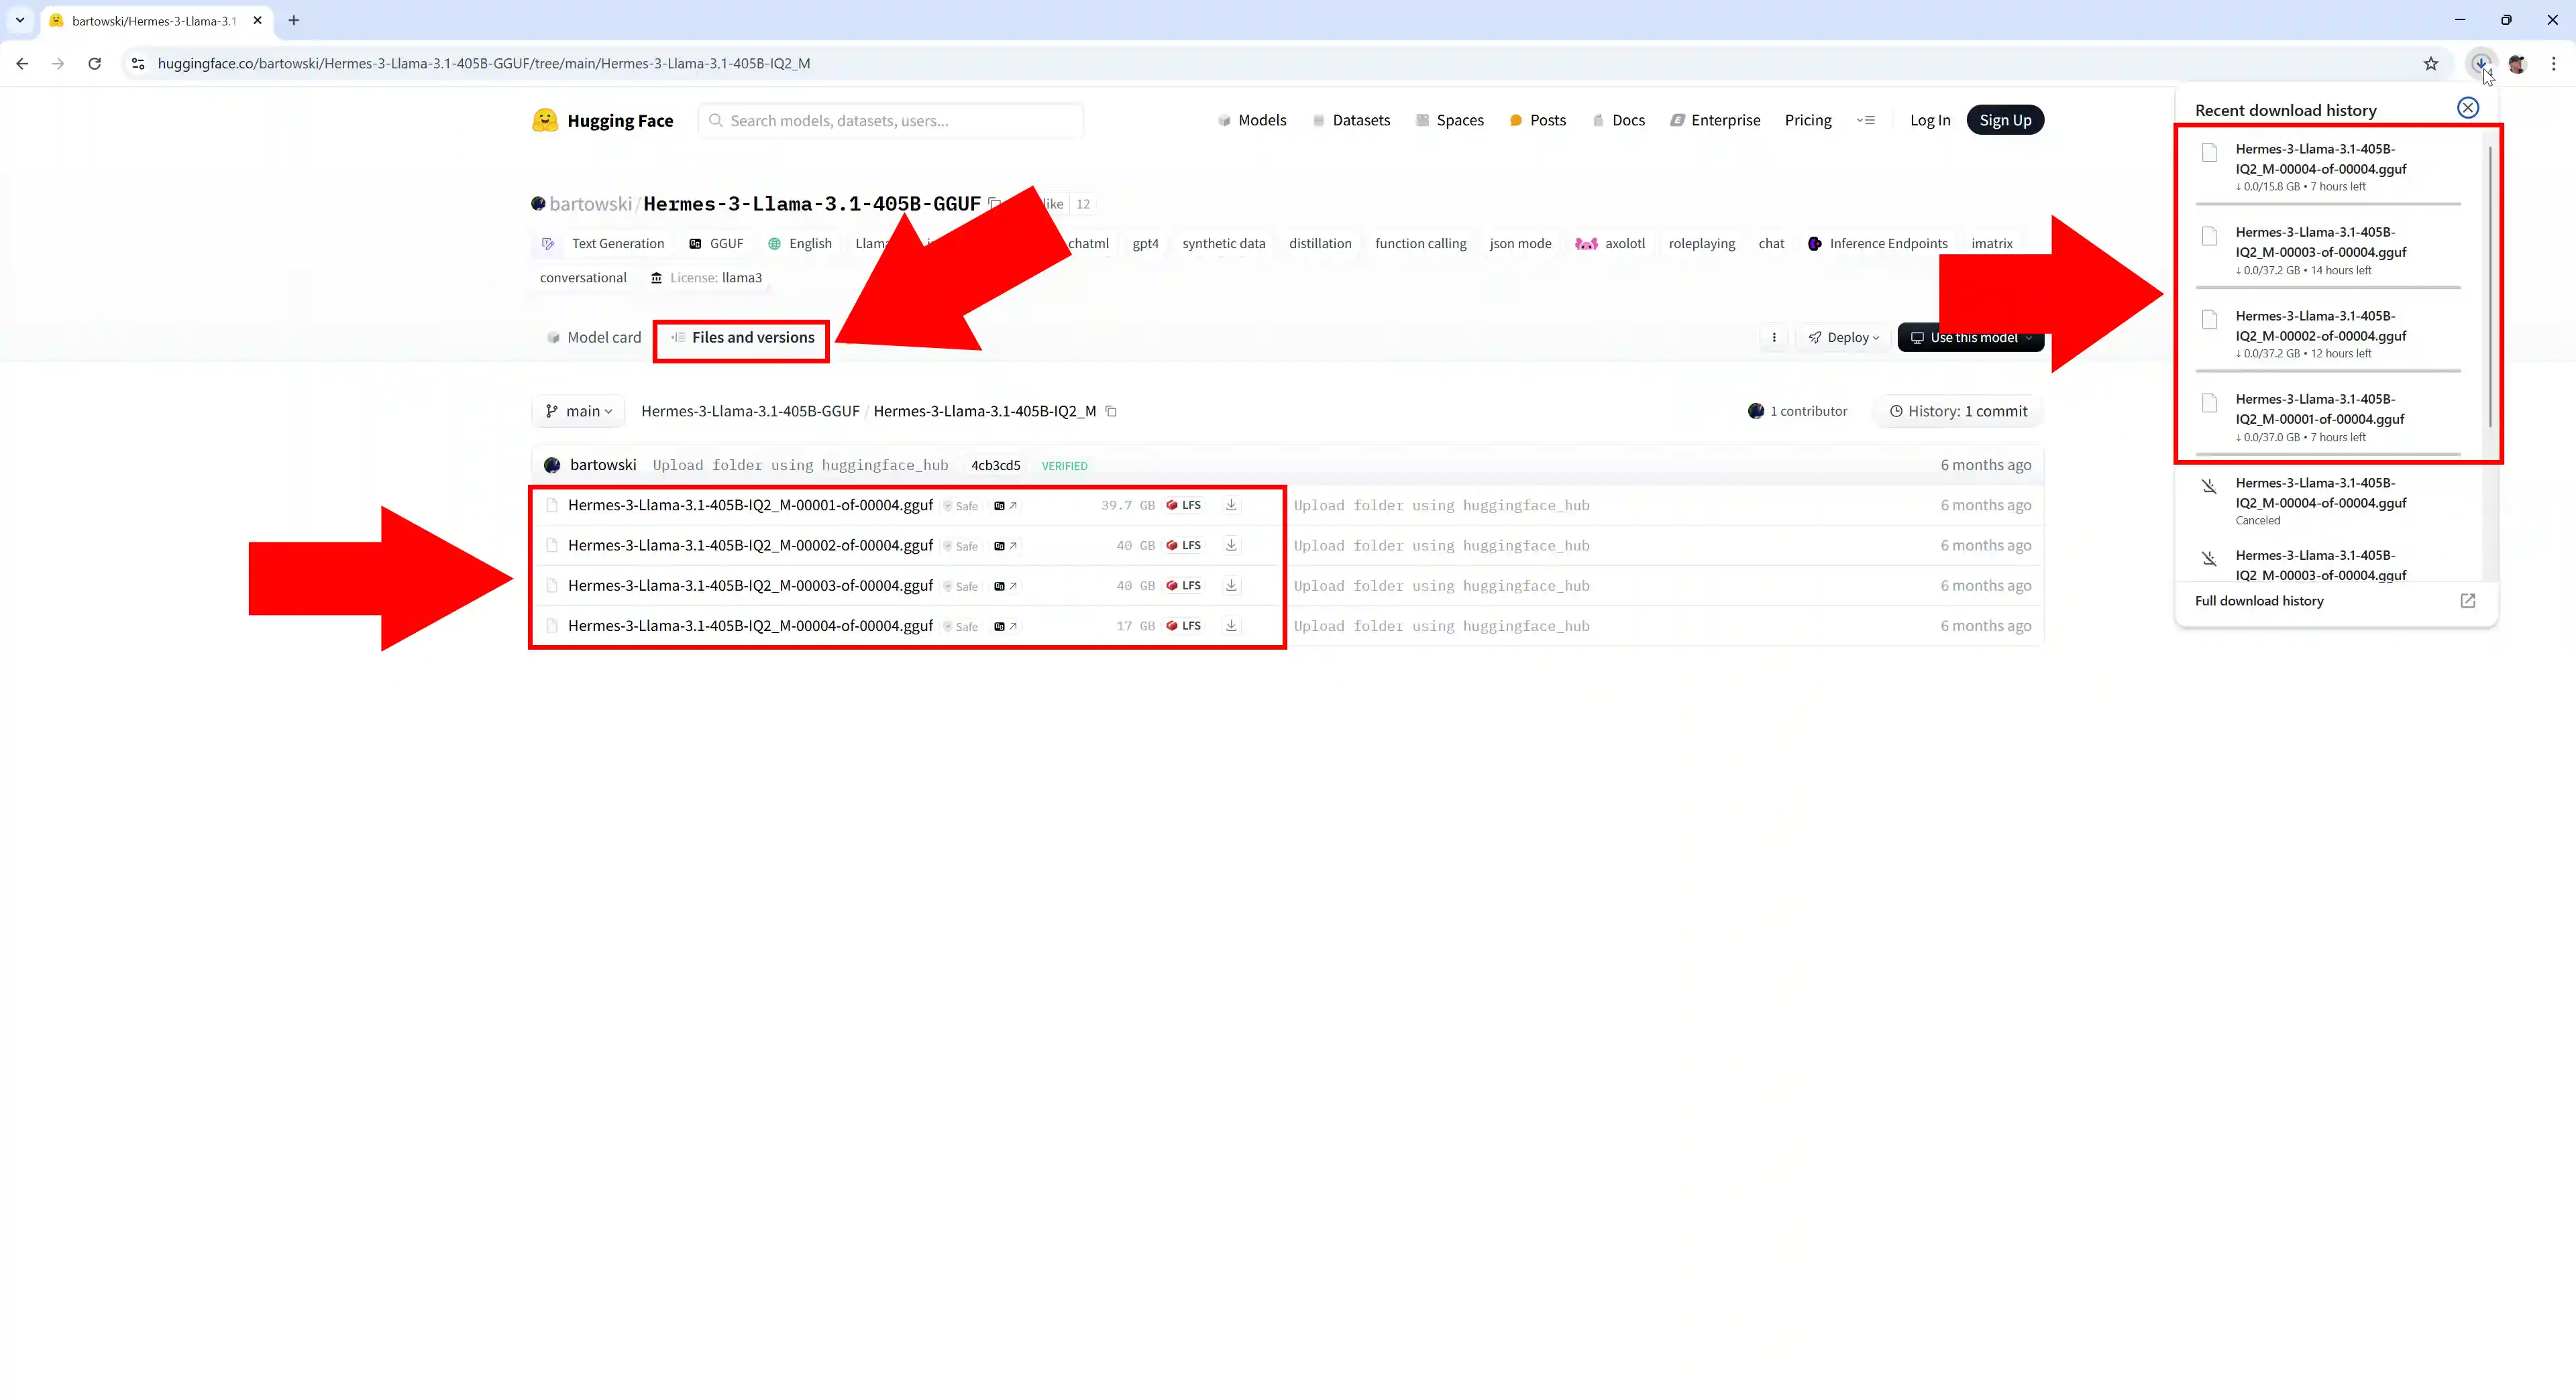The width and height of the screenshot is (2576, 1400).
Task: Click the Safe icon on third file row
Action: 961,585
